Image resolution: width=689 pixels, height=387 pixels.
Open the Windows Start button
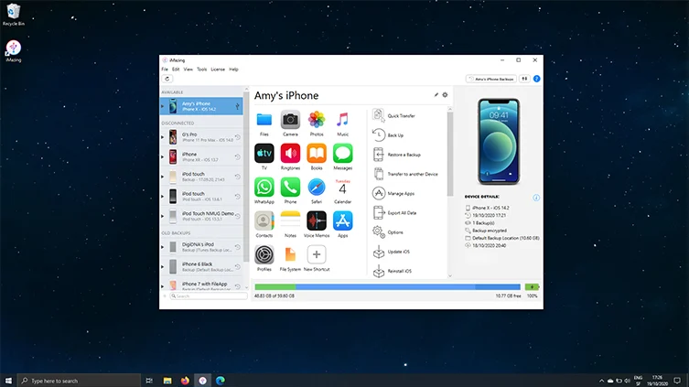8,381
